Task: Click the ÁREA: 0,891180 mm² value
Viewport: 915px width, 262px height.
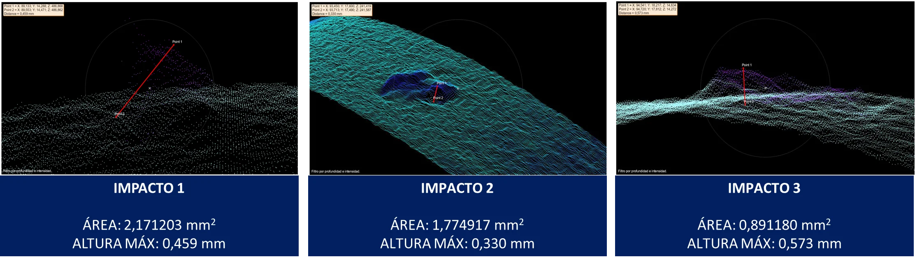Action: (764, 225)
